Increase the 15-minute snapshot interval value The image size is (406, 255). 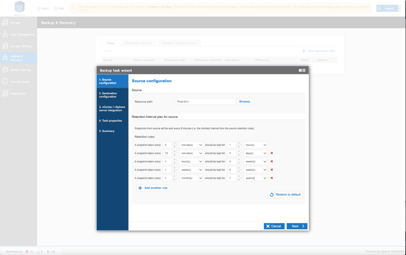click(174, 152)
